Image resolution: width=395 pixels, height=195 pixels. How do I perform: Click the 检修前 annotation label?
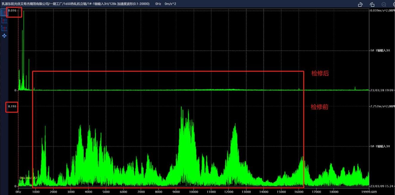(x=320, y=107)
